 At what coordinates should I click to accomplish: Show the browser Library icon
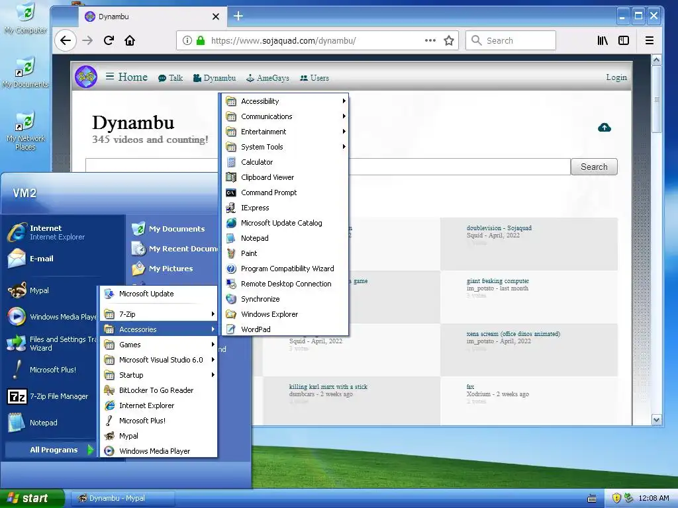(603, 40)
